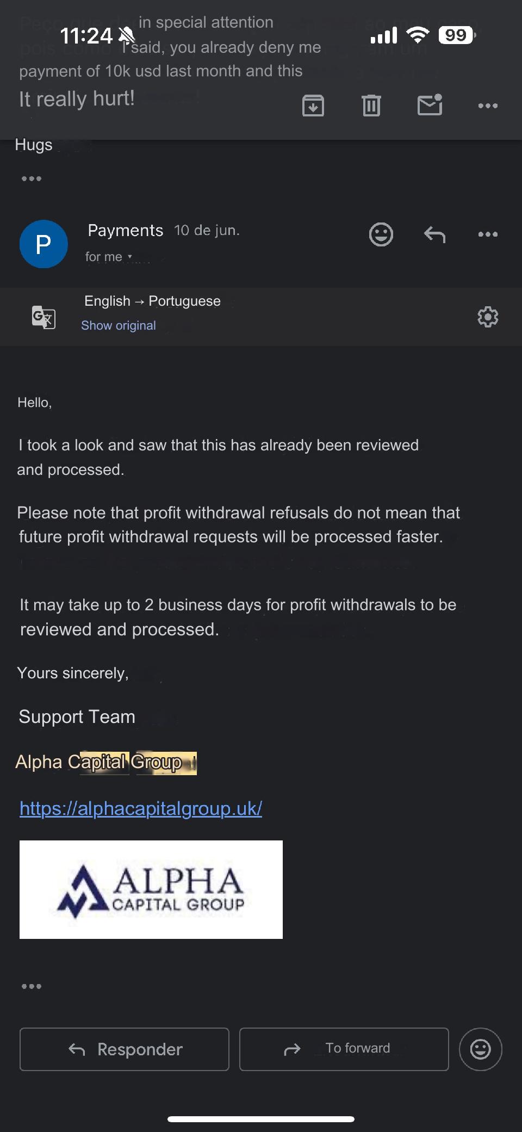This screenshot has height=1132, width=522.
Task: Tap the Payments sender name
Action: (x=126, y=231)
